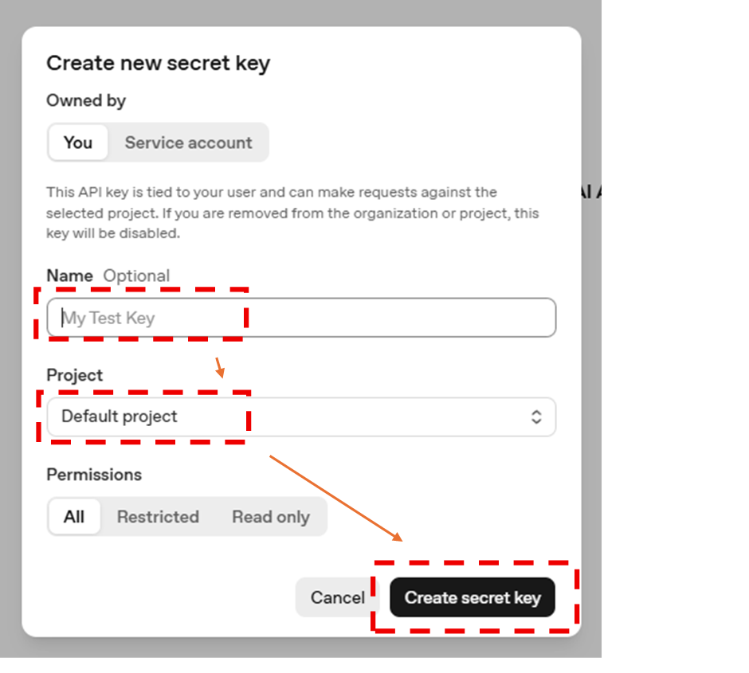The width and height of the screenshot is (749, 673).
Task: Click the "Name" field label
Action: click(69, 276)
